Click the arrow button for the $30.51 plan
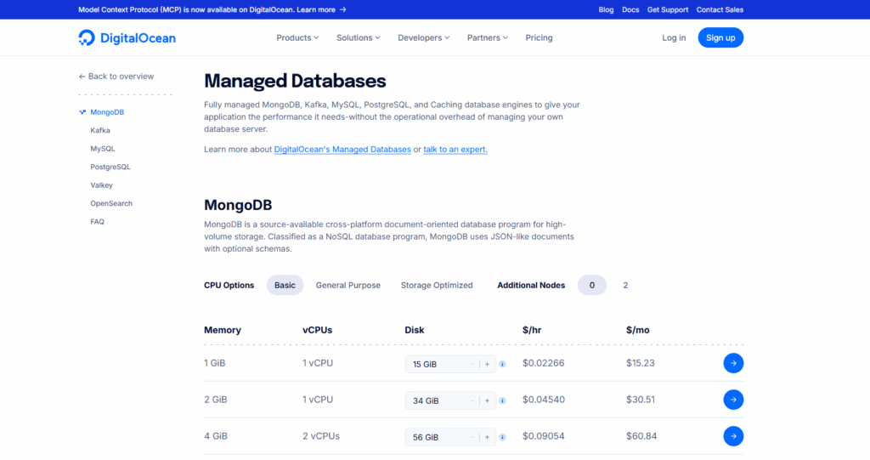 point(733,400)
